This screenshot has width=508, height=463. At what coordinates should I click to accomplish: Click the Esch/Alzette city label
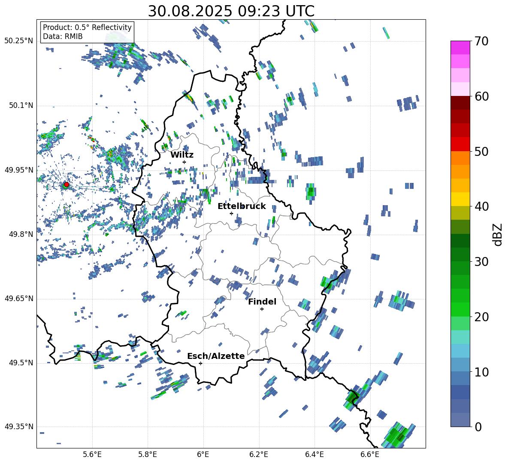click(216, 356)
